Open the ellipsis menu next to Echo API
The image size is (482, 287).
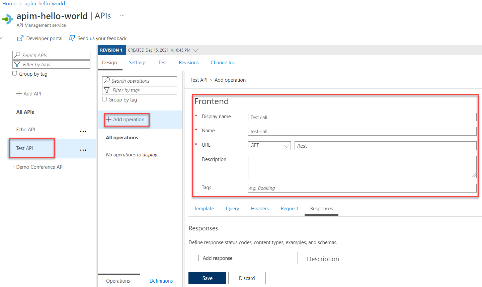[x=83, y=131]
